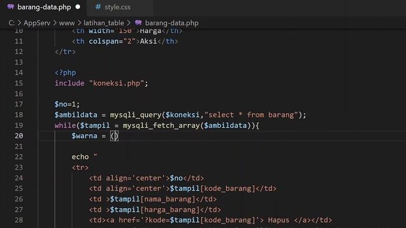Viewport: 406px width, 228px height.
Task: Click the C: breadcrumb segment
Action: click(x=11, y=23)
